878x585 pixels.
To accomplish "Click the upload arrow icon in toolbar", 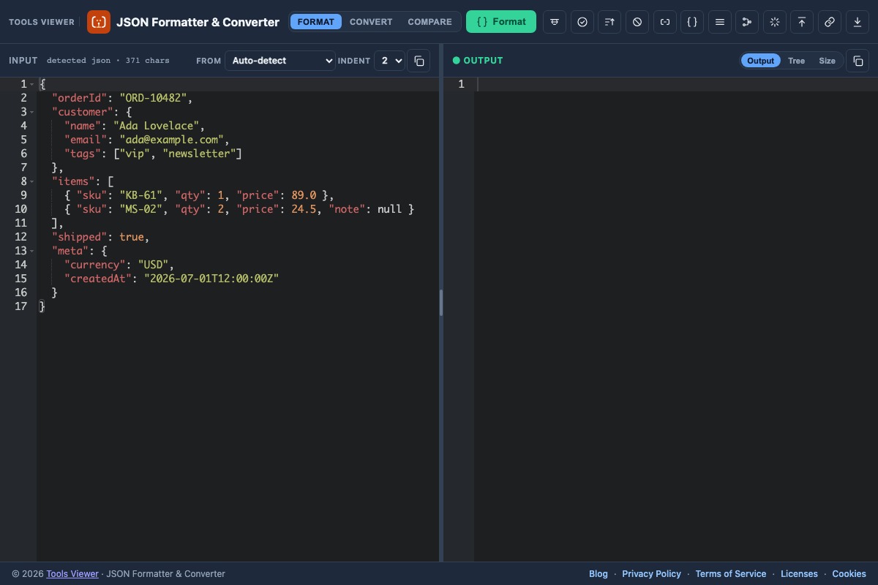I will (802, 22).
